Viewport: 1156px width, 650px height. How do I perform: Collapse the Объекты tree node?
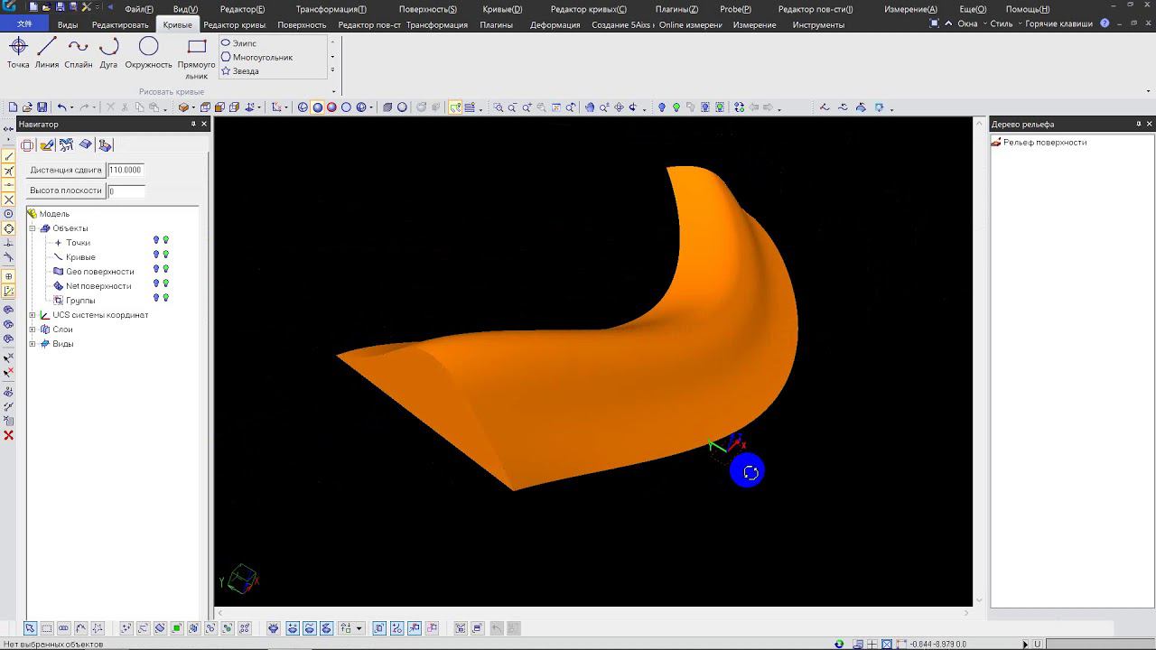[x=33, y=228]
